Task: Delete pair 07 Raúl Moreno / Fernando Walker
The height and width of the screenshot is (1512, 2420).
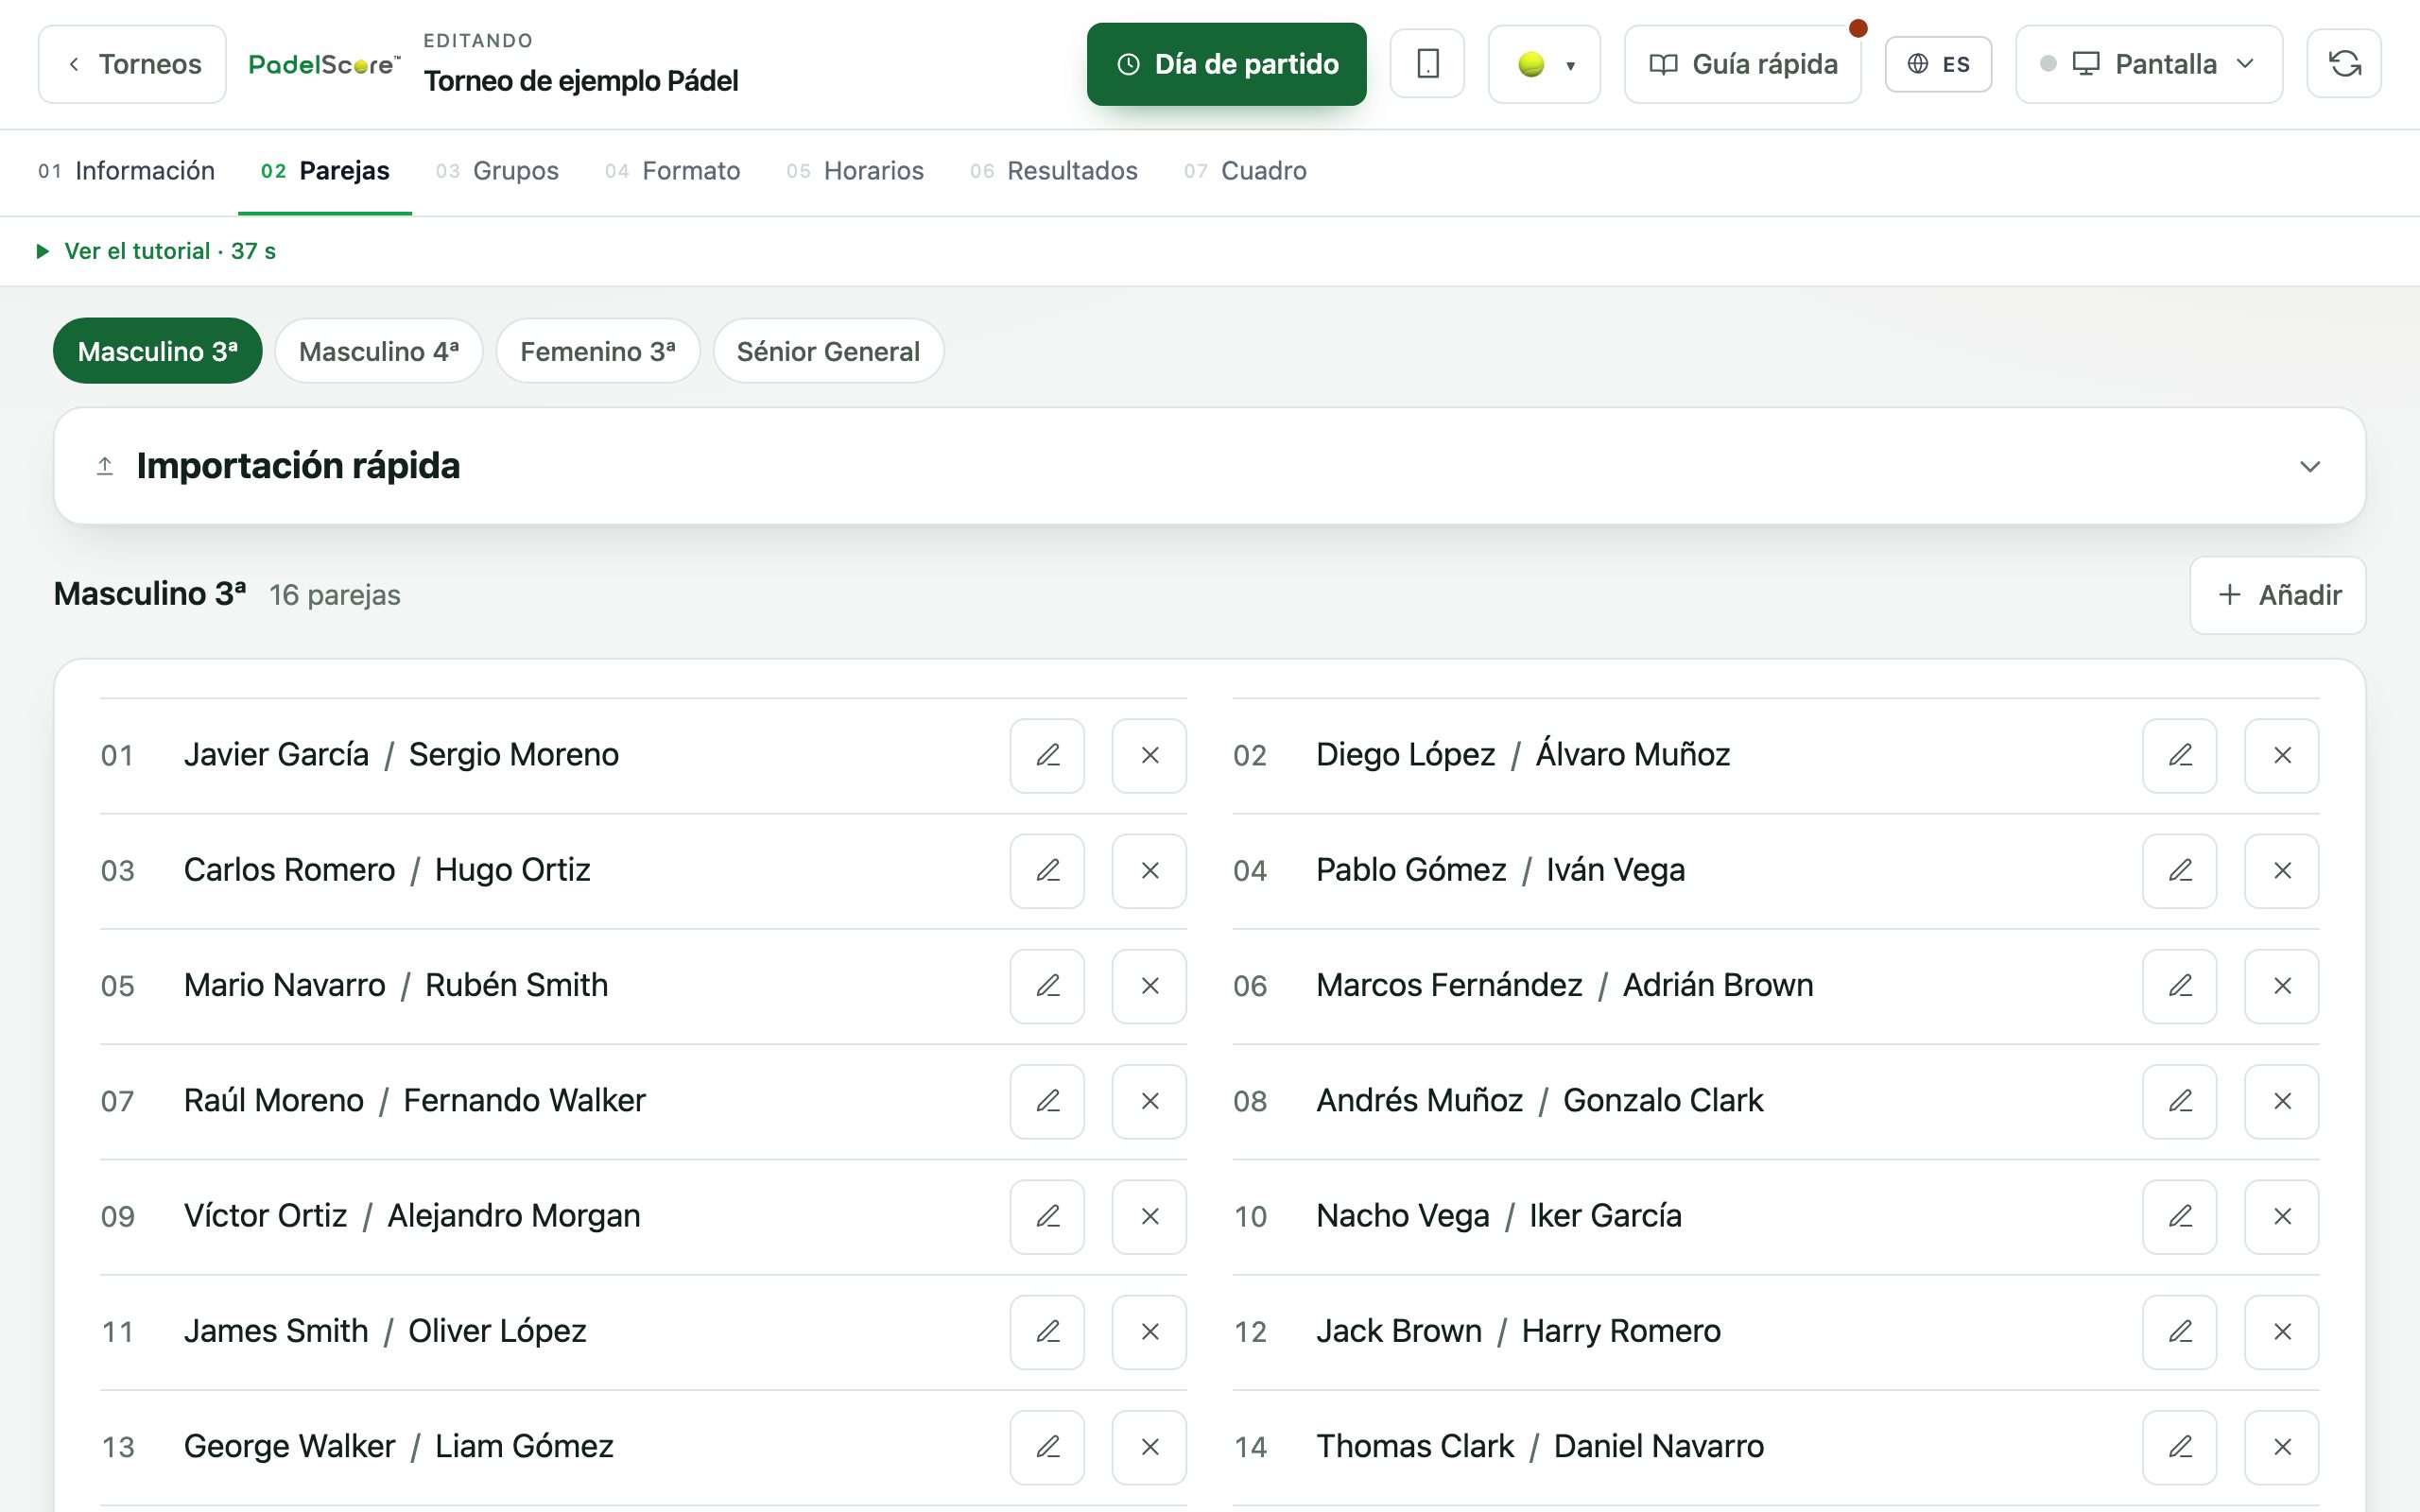Action: coord(1149,1101)
